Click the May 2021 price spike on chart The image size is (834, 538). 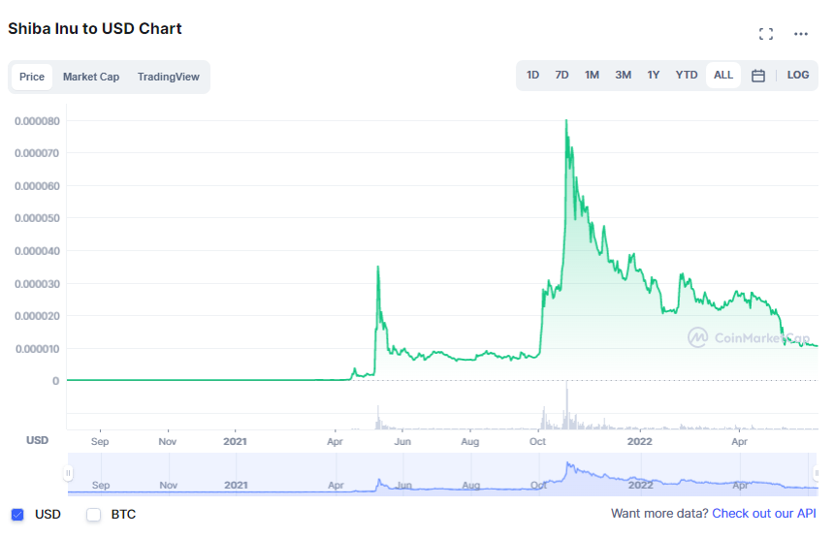click(377, 267)
